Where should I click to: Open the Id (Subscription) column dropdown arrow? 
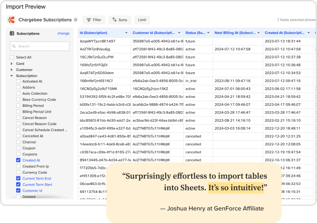pyautogui.click(x=126, y=33)
